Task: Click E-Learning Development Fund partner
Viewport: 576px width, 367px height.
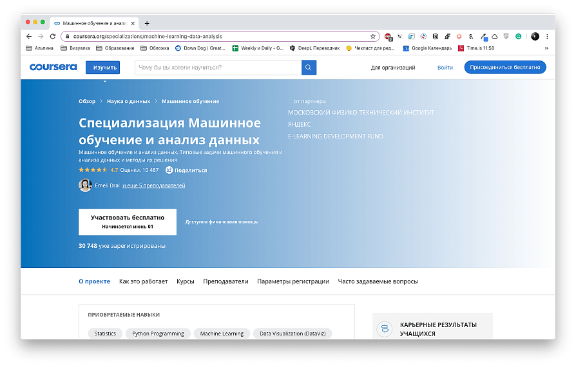Action: coord(336,136)
